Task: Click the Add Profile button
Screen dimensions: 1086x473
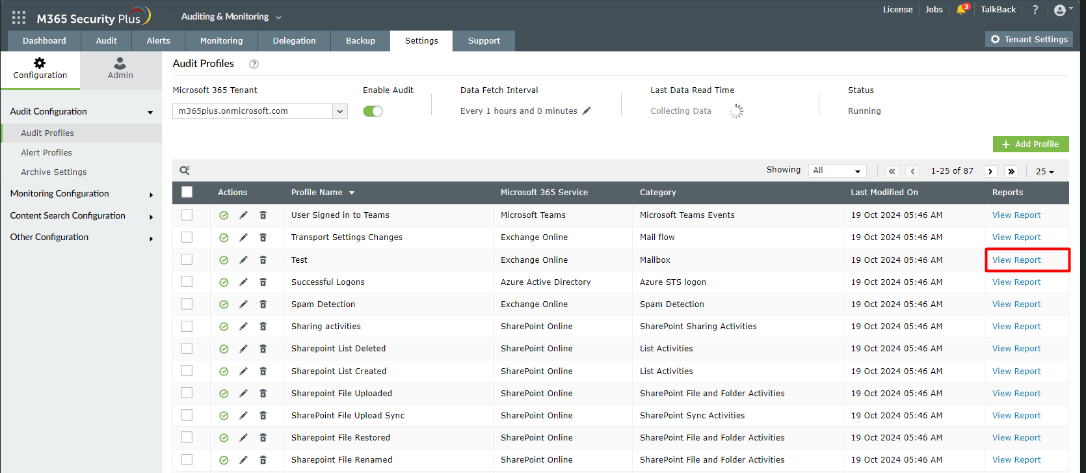Action: 1031,144
